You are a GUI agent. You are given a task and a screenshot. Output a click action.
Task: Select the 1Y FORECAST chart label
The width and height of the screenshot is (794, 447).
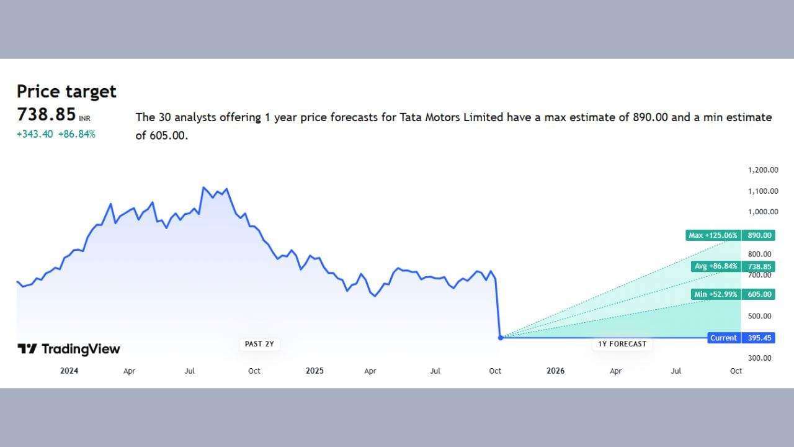622,344
